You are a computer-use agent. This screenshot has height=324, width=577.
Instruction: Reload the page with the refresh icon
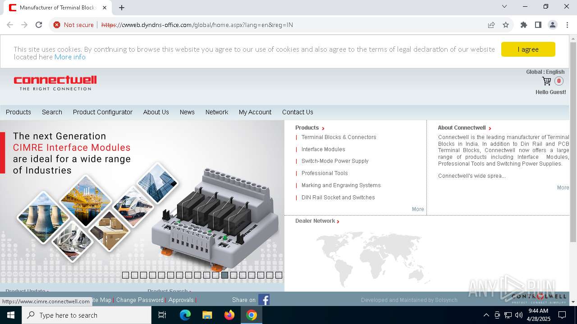(39, 25)
